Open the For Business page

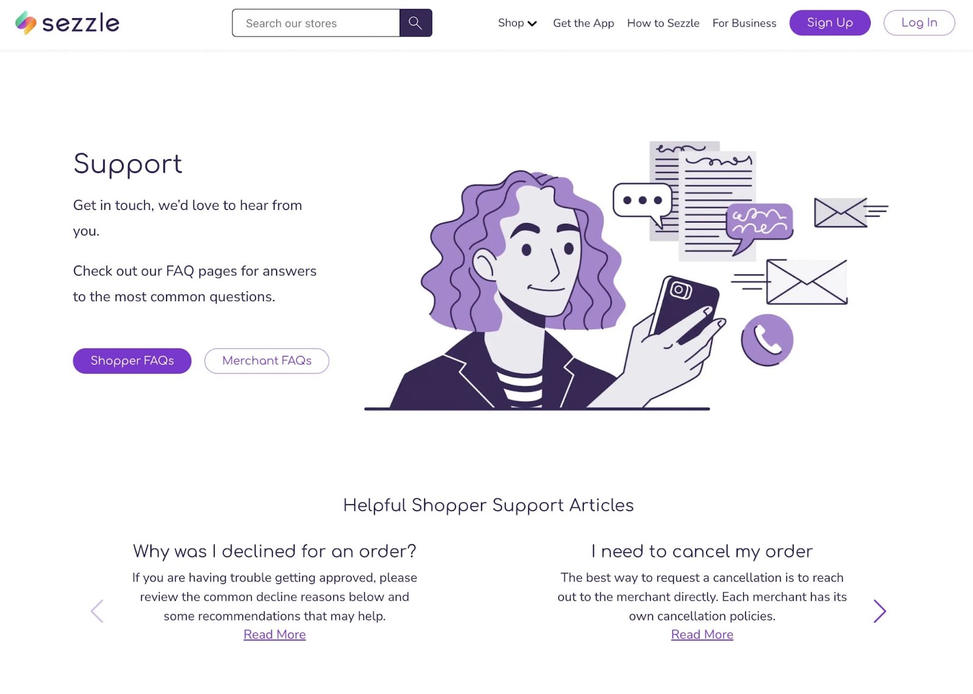pyautogui.click(x=744, y=23)
